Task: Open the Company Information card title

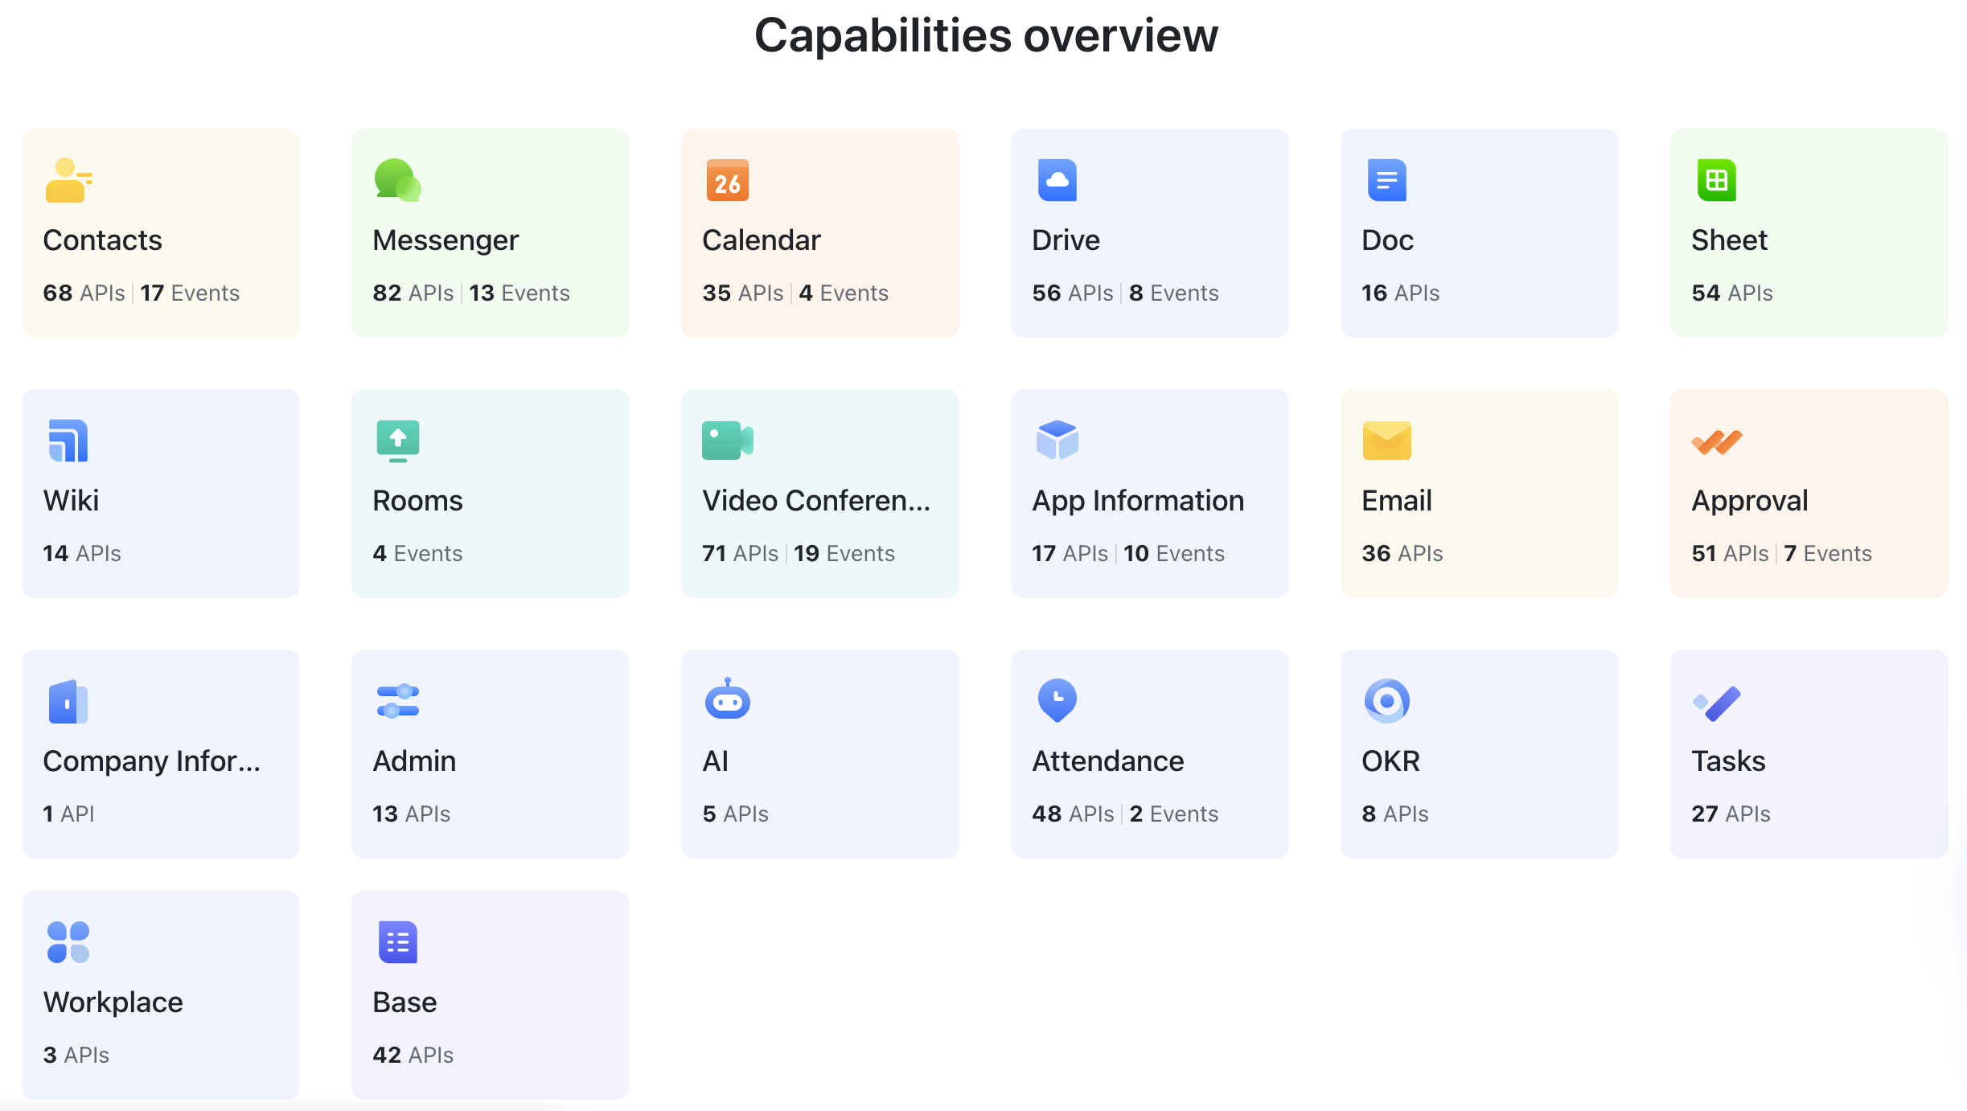Action: [x=151, y=760]
